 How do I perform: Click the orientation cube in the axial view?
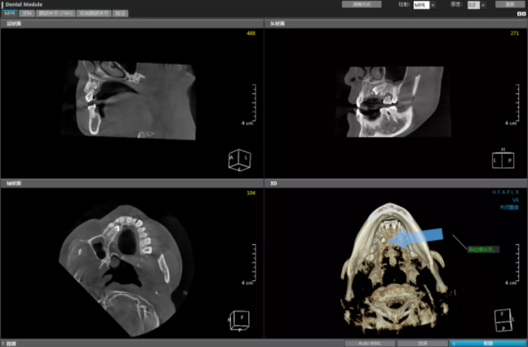coord(239,319)
